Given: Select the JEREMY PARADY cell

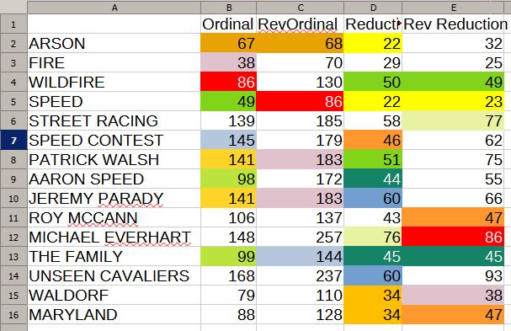Looking at the screenshot, I should coord(114,198).
